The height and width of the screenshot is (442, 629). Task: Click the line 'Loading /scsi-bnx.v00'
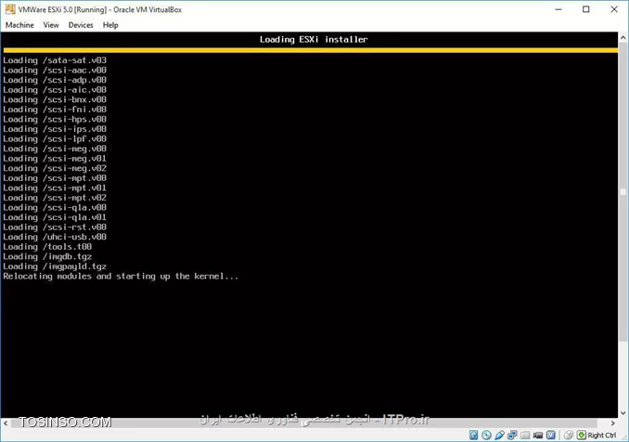tap(55, 99)
